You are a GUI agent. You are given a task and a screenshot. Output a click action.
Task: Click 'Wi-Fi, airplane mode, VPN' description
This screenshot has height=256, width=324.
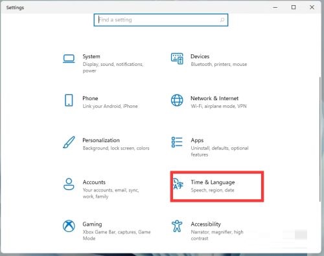[x=218, y=106]
